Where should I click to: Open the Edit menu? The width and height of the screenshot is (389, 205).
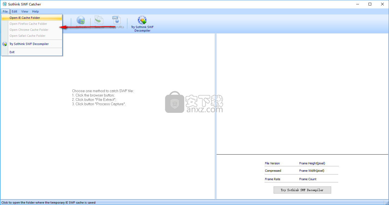pos(14,11)
